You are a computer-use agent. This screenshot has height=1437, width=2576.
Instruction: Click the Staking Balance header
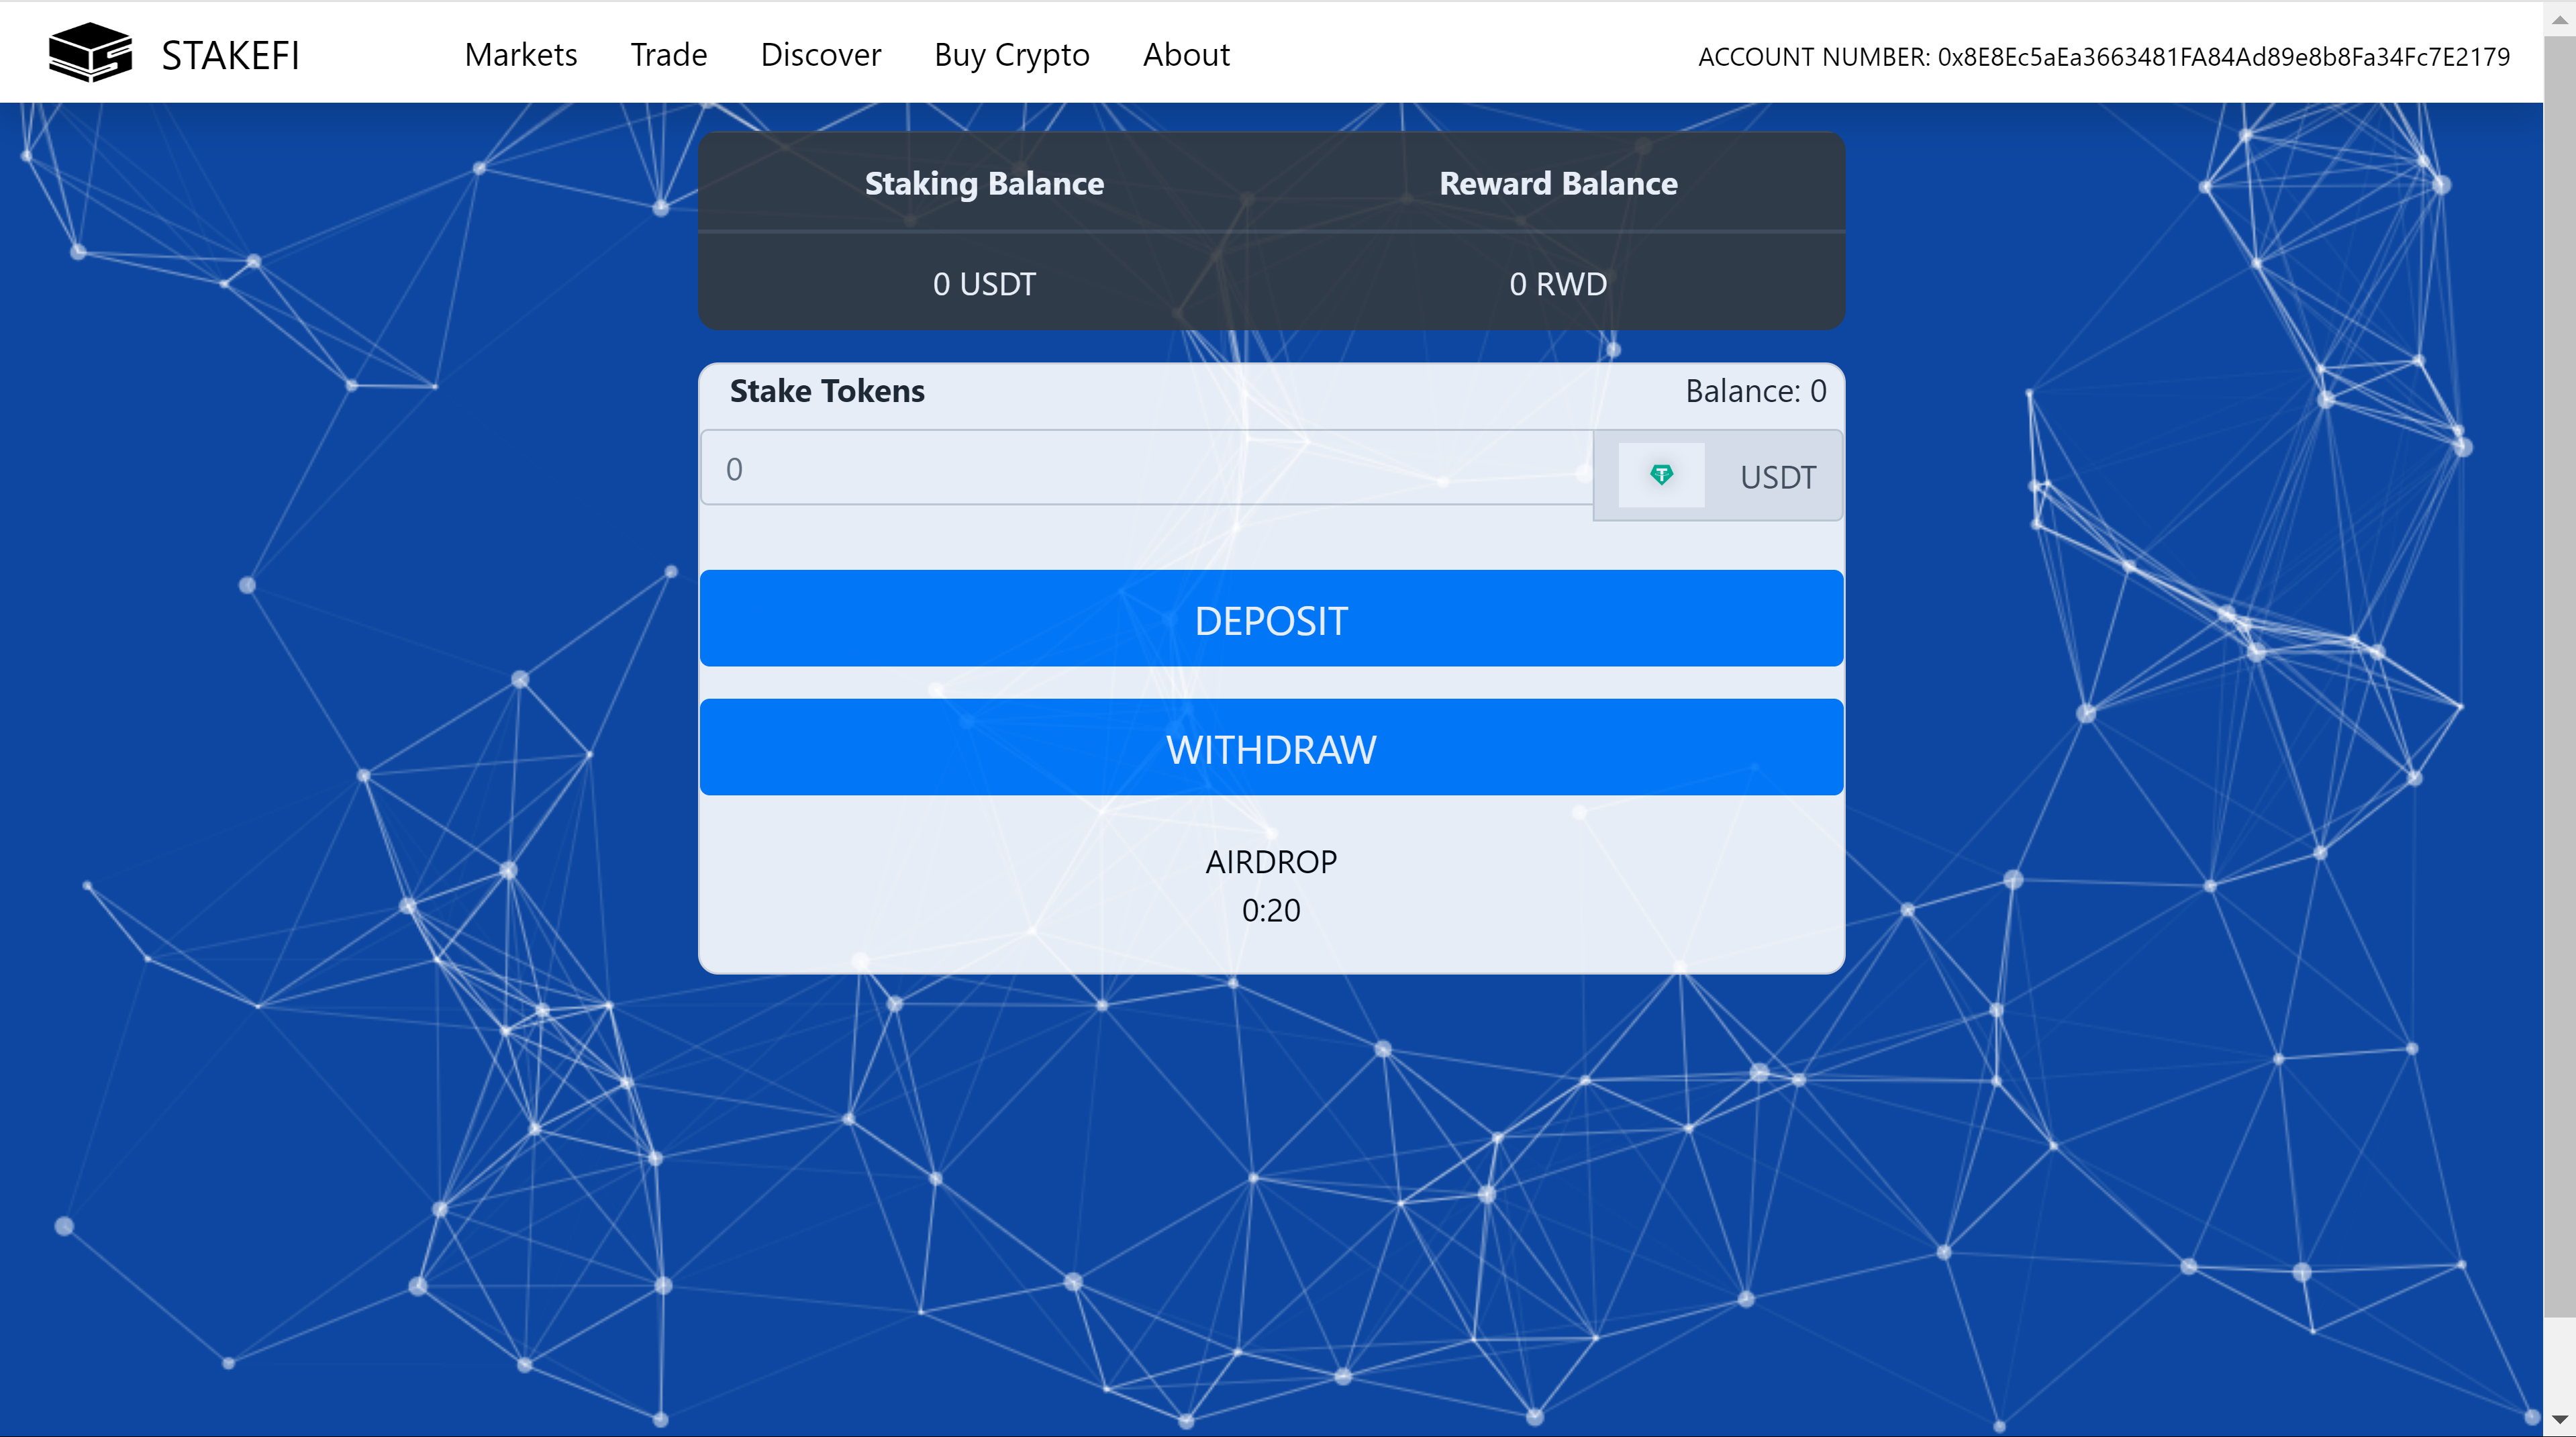pos(984,184)
